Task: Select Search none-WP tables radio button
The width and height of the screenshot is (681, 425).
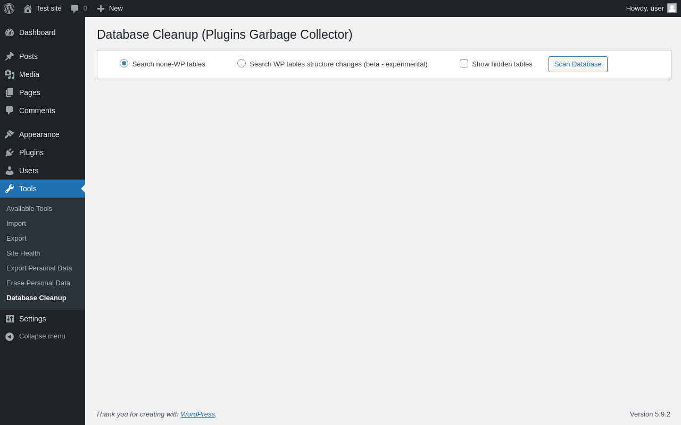Action: coord(124,63)
